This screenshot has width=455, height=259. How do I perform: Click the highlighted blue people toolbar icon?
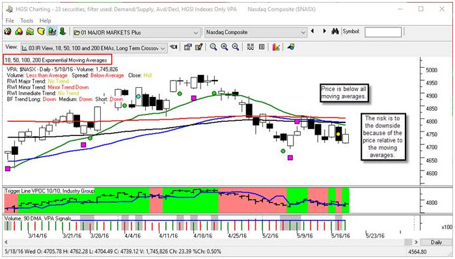point(52,31)
